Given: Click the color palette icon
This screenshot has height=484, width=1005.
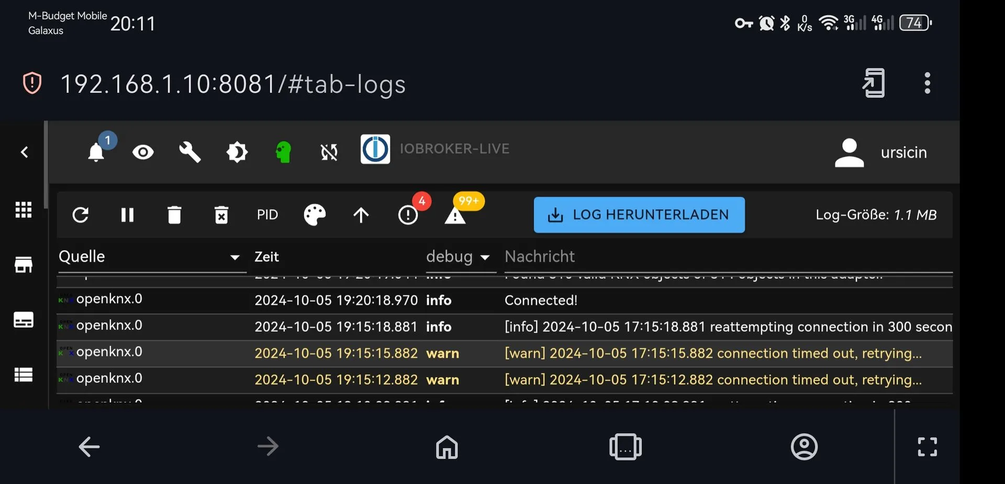Looking at the screenshot, I should (315, 215).
